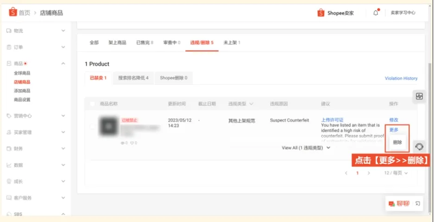Select the 已禁卖 1 sub-tab
This screenshot has height=222, width=435.
tap(98, 78)
